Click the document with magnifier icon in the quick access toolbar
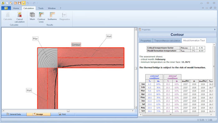Viewport: 218px width, 123px height. point(11,3)
